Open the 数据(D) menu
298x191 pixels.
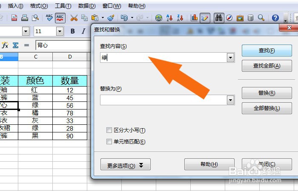click(x=87, y=6)
